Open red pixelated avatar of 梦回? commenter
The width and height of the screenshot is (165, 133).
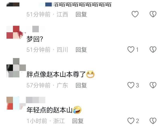tap(16, 32)
